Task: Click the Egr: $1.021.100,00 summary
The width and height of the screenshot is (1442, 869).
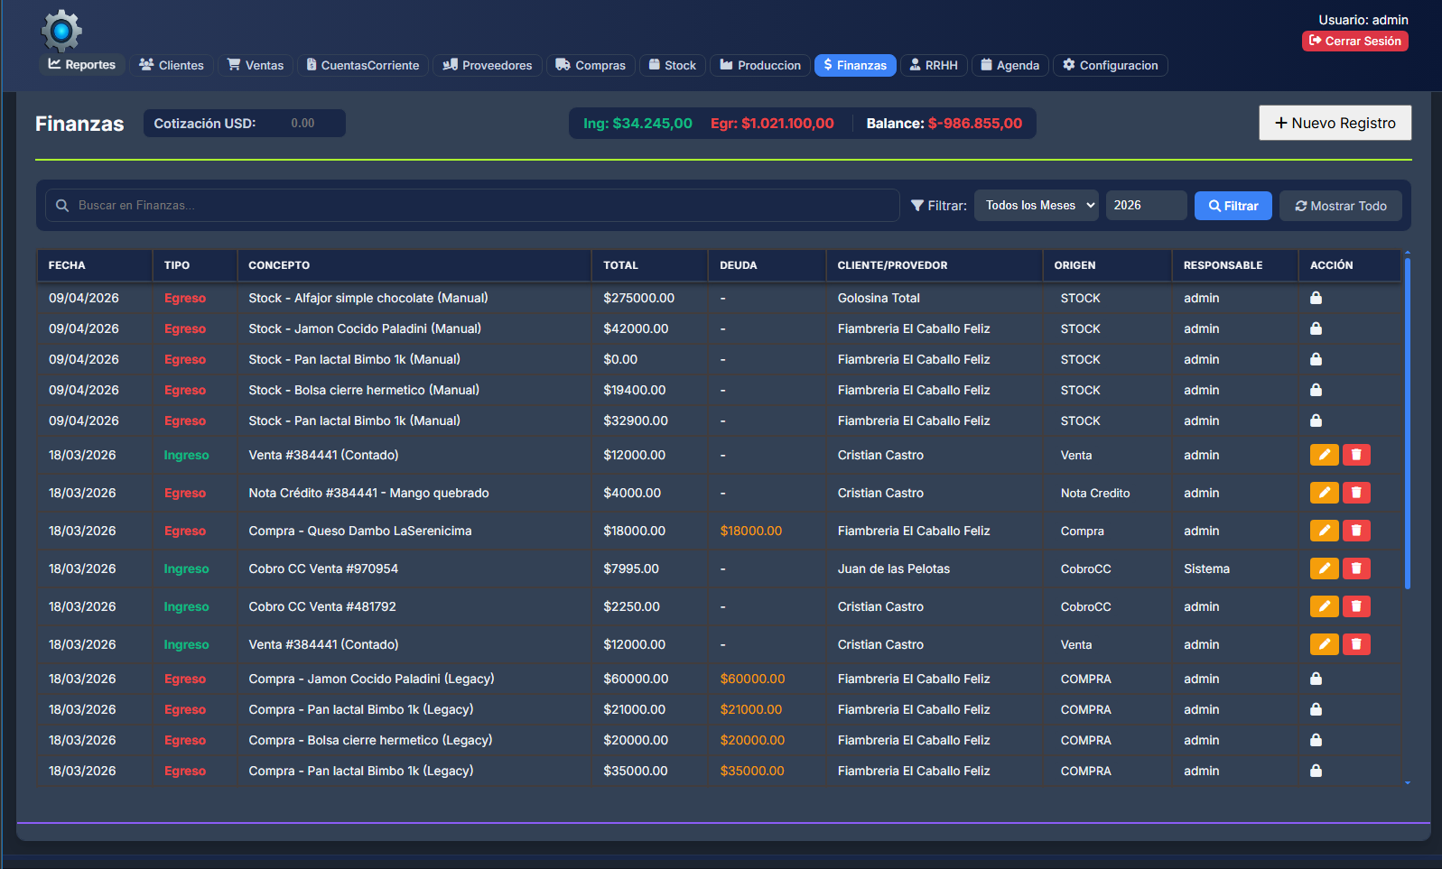Action: 772,124
